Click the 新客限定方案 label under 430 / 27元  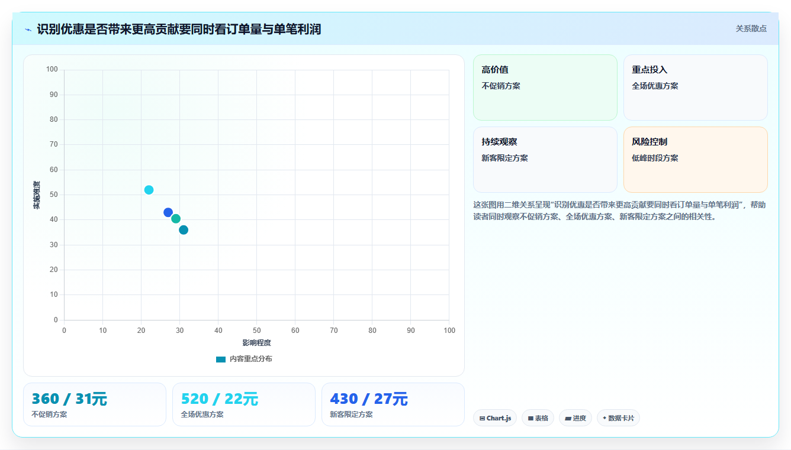[351, 415]
